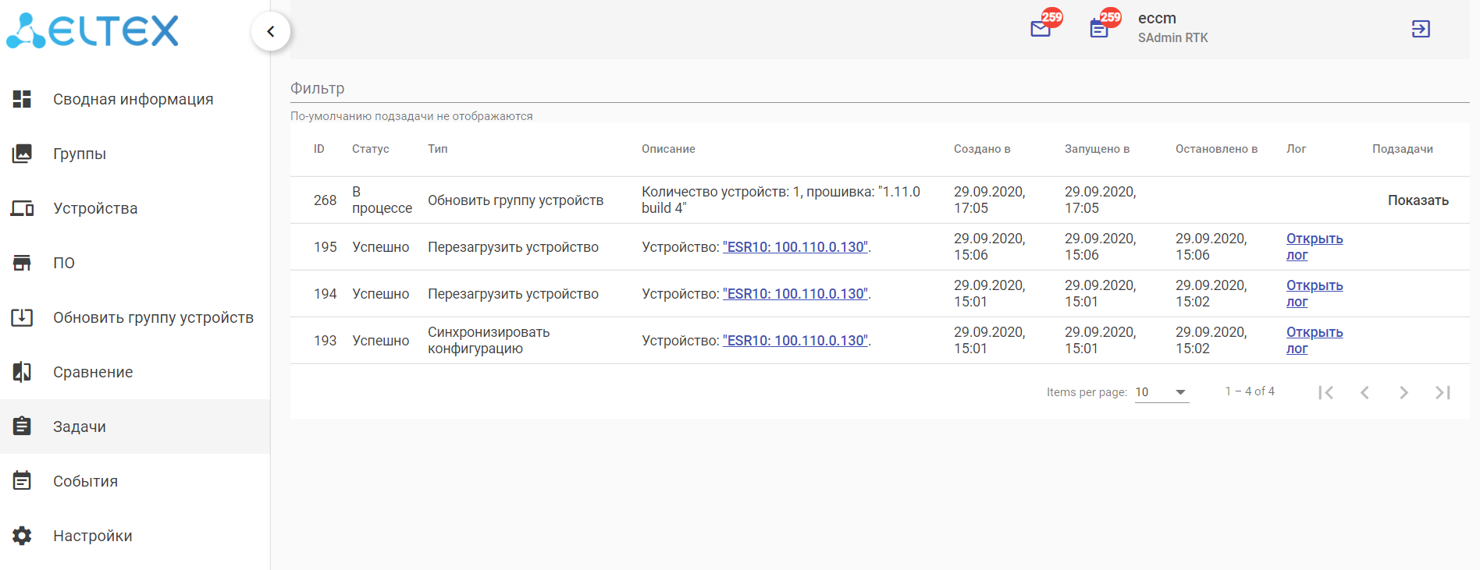This screenshot has width=1480, height=570.
Task: Go to Обновить группу устройств section
Action: 153,317
